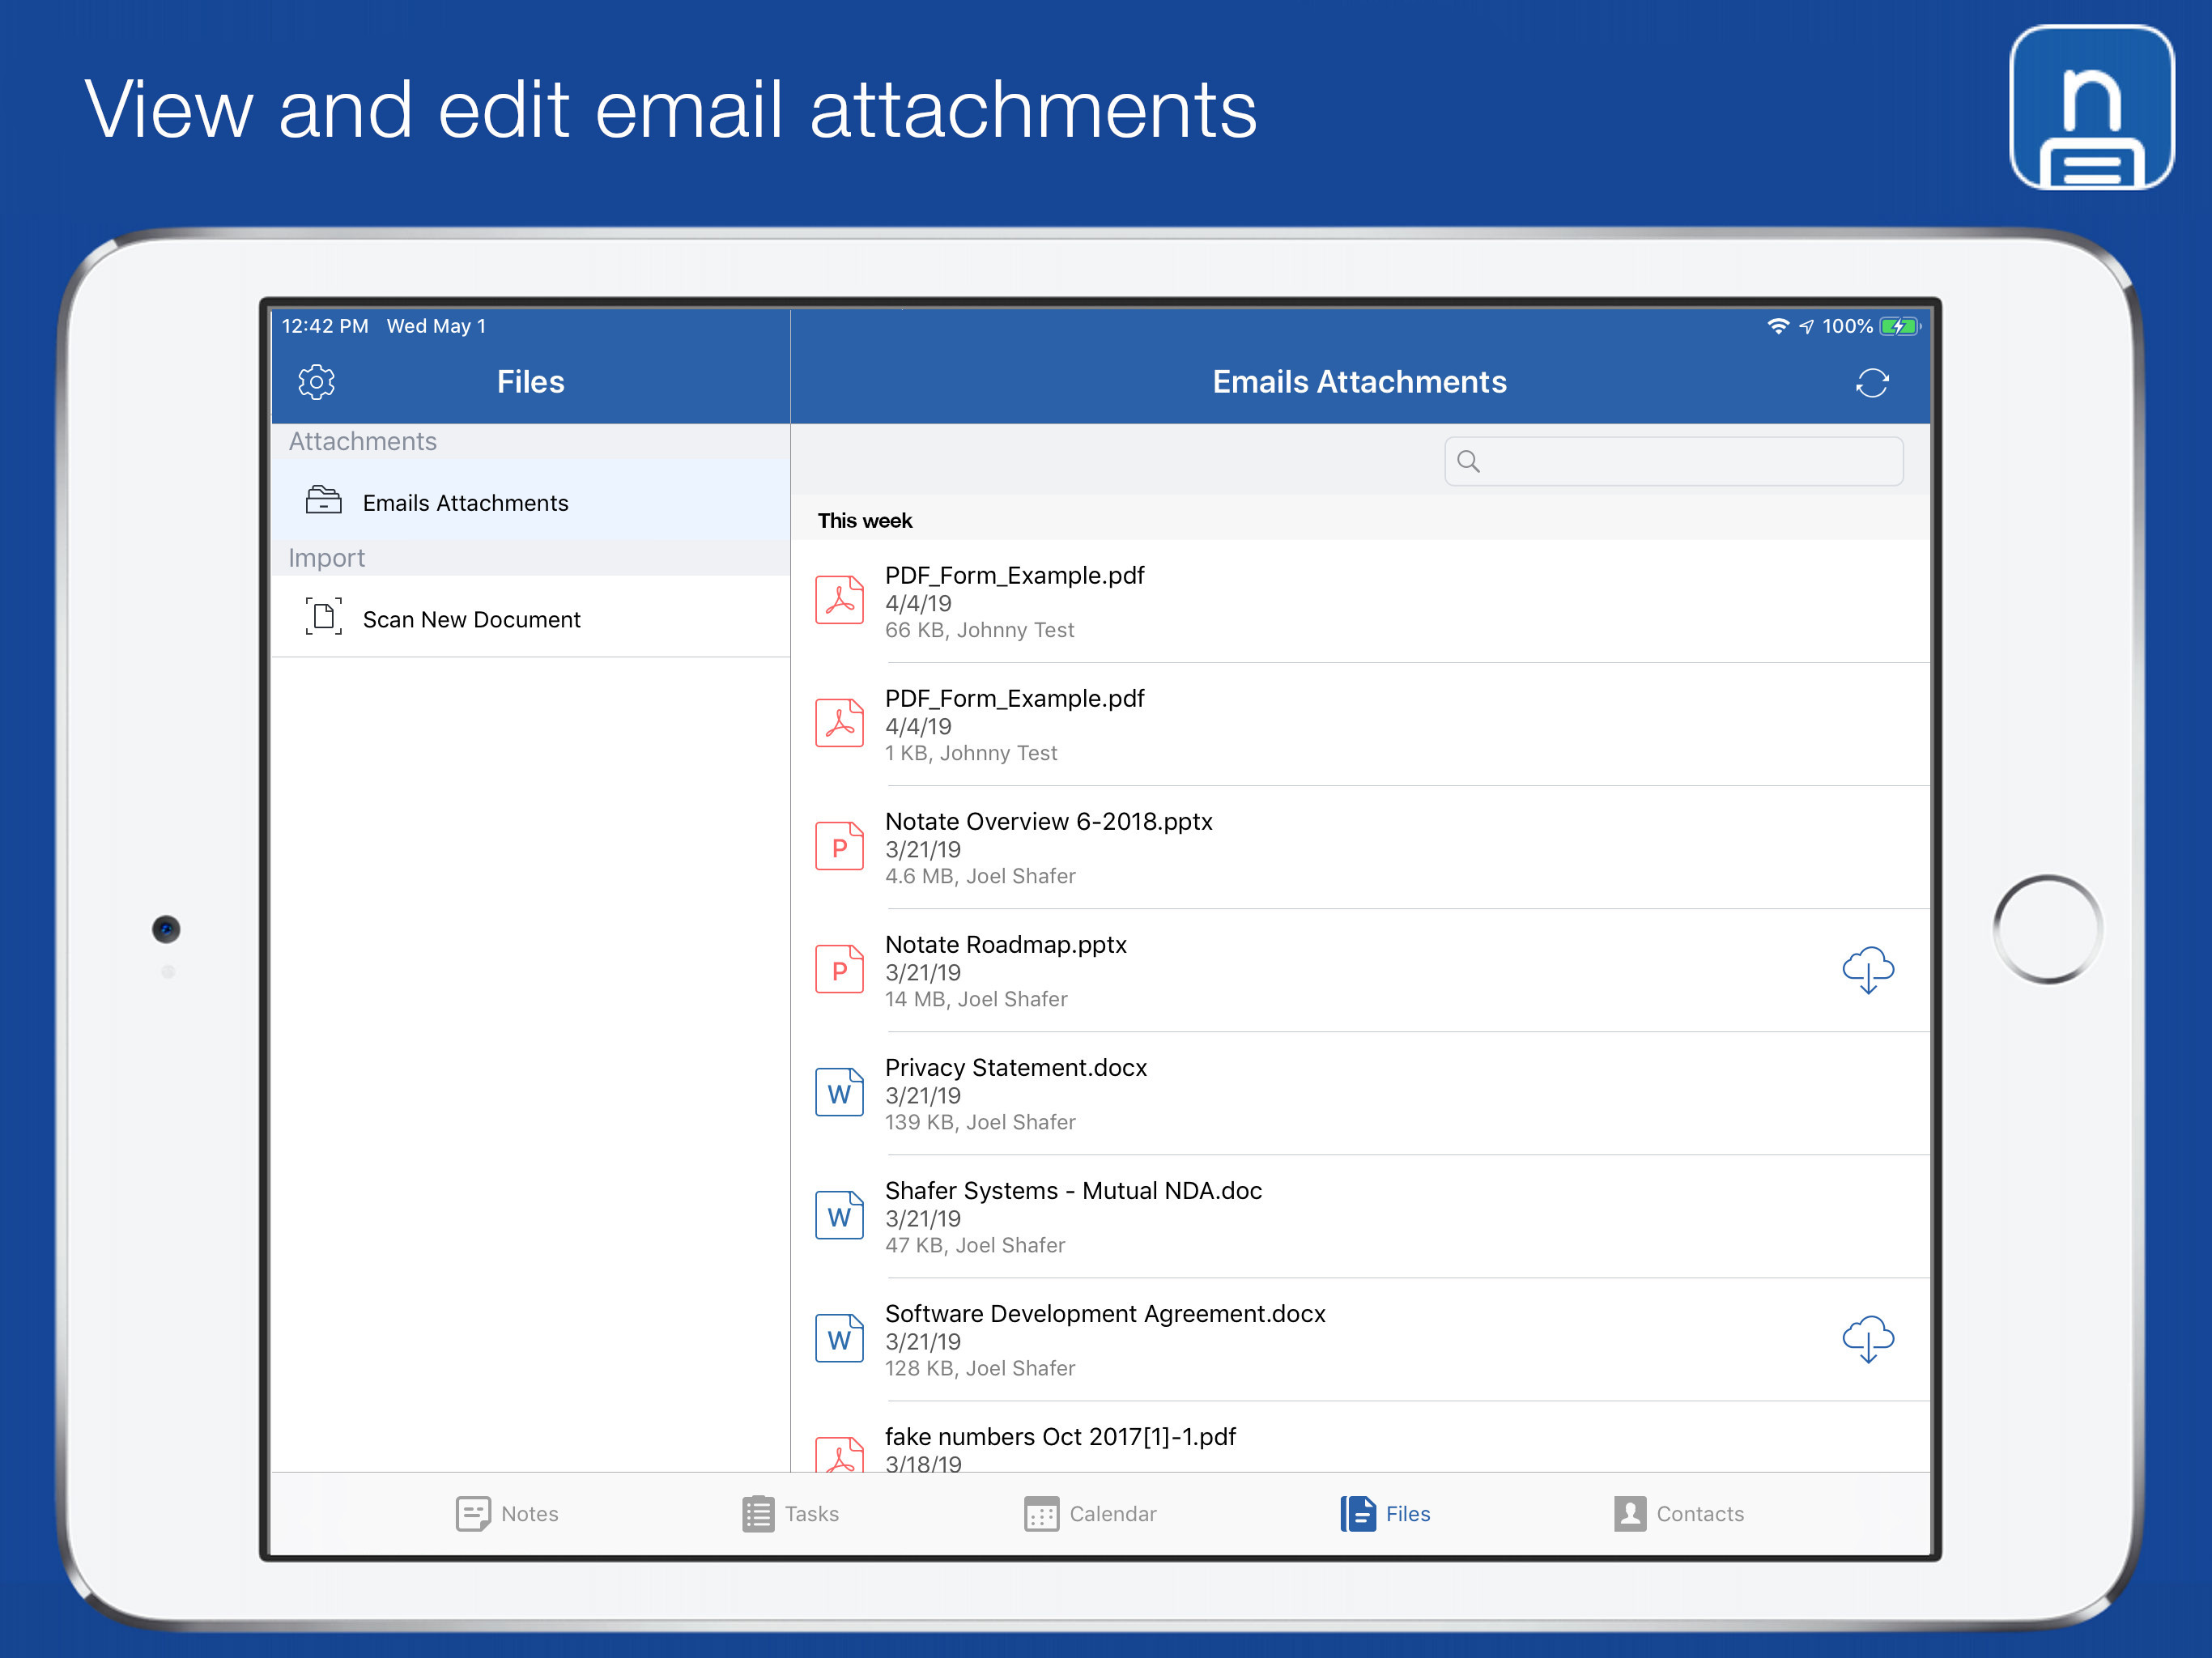Image resolution: width=2212 pixels, height=1658 pixels.
Task: Go to the Contacts tab
Action: click(1678, 1513)
